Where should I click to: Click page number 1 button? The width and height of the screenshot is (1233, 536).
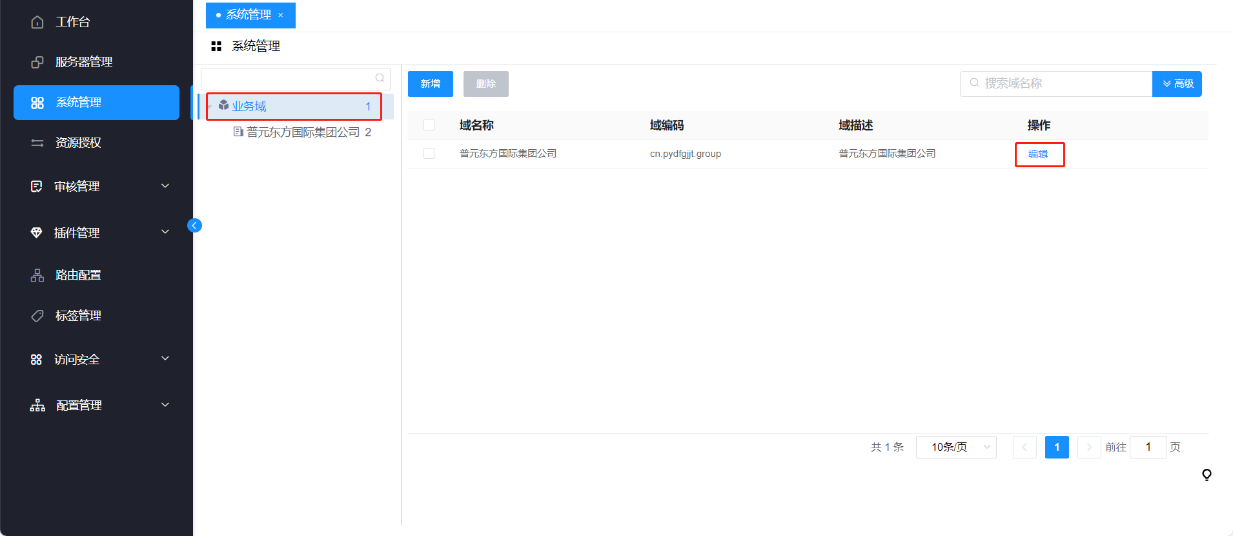click(x=1057, y=447)
